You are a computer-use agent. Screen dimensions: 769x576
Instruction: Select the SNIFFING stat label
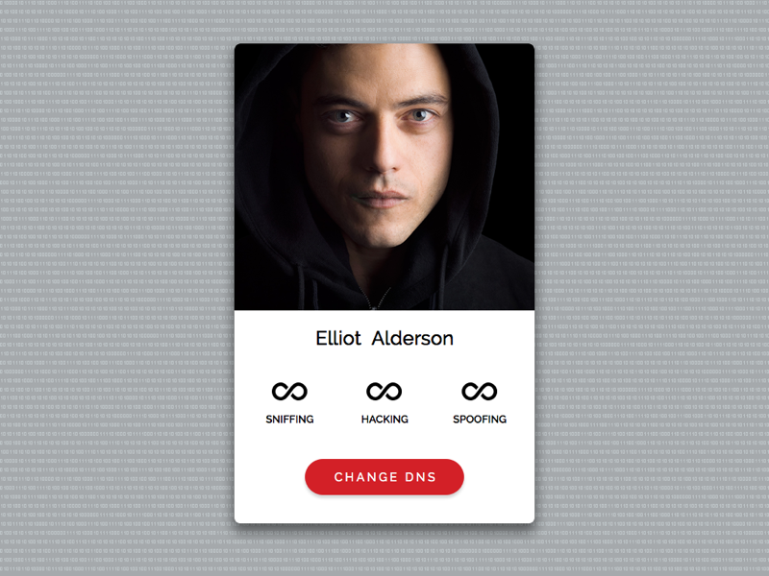coord(289,420)
